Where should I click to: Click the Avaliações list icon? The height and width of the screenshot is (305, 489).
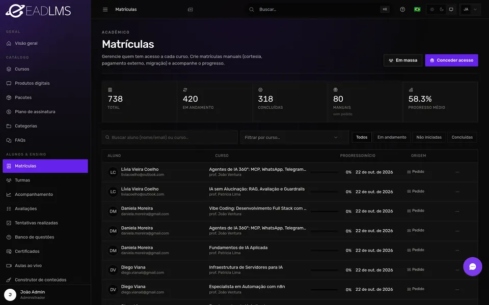click(x=9, y=208)
